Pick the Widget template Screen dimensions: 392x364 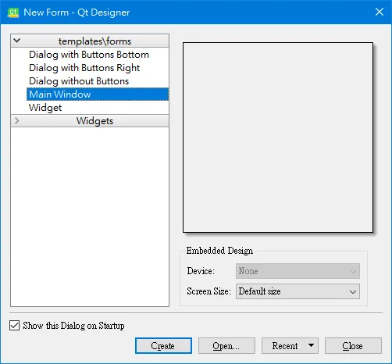(45, 108)
